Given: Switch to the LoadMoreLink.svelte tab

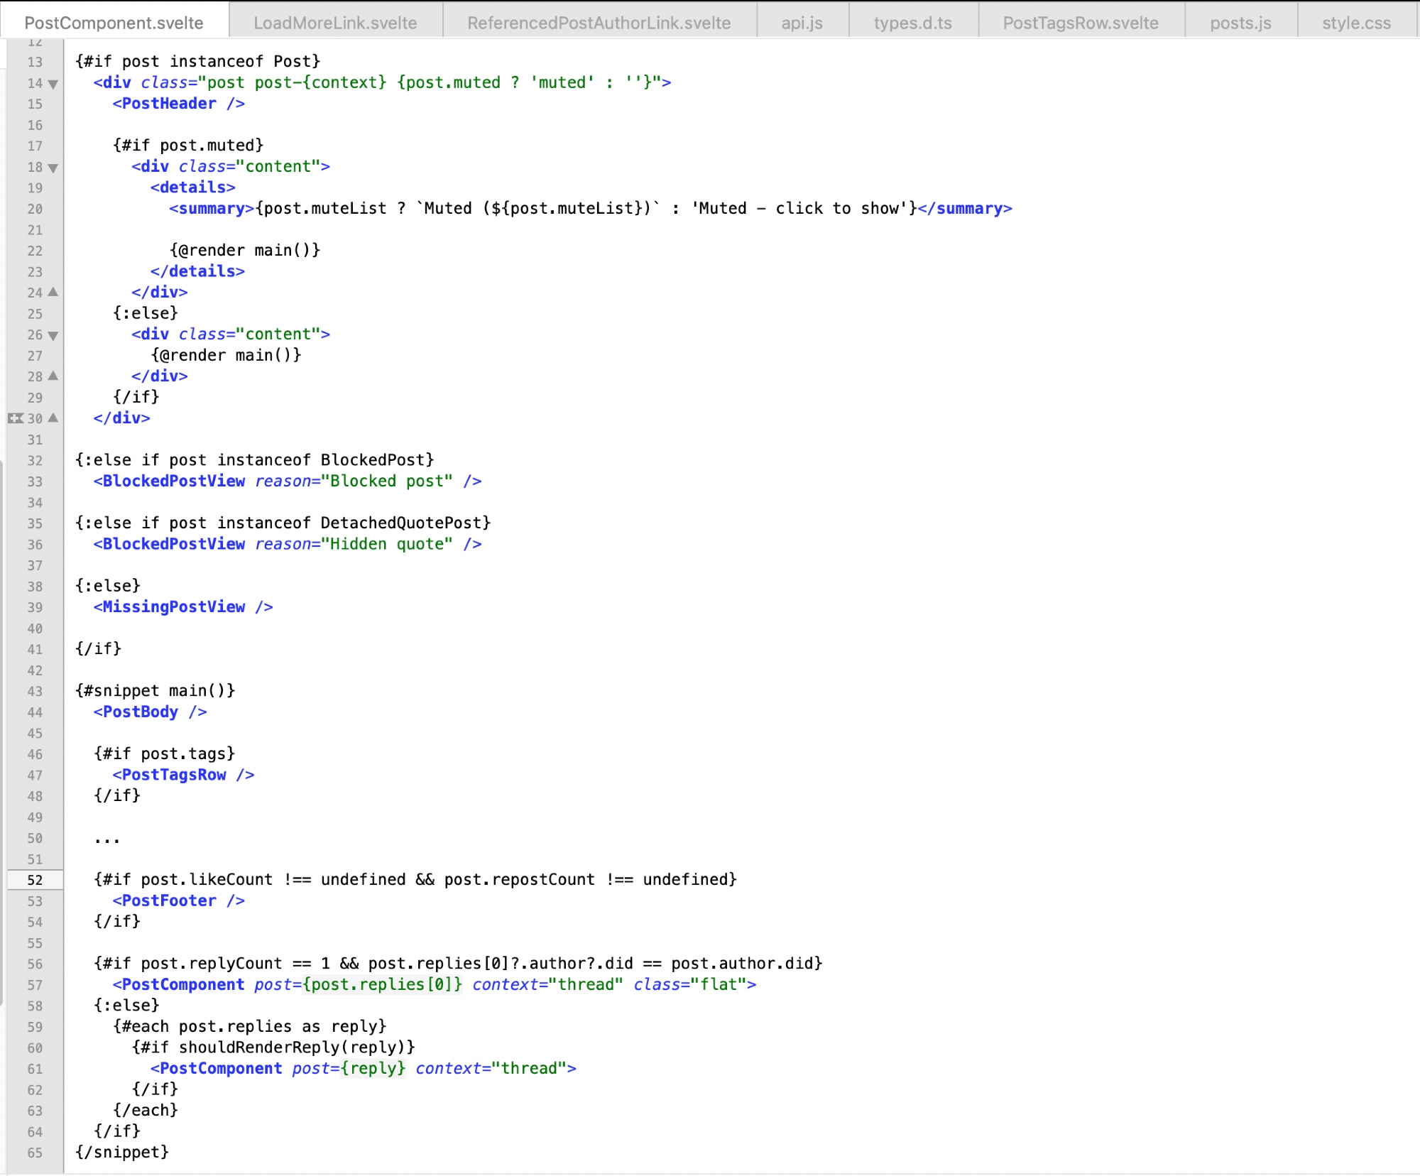Looking at the screenshot, I should [x=335, y=23].
